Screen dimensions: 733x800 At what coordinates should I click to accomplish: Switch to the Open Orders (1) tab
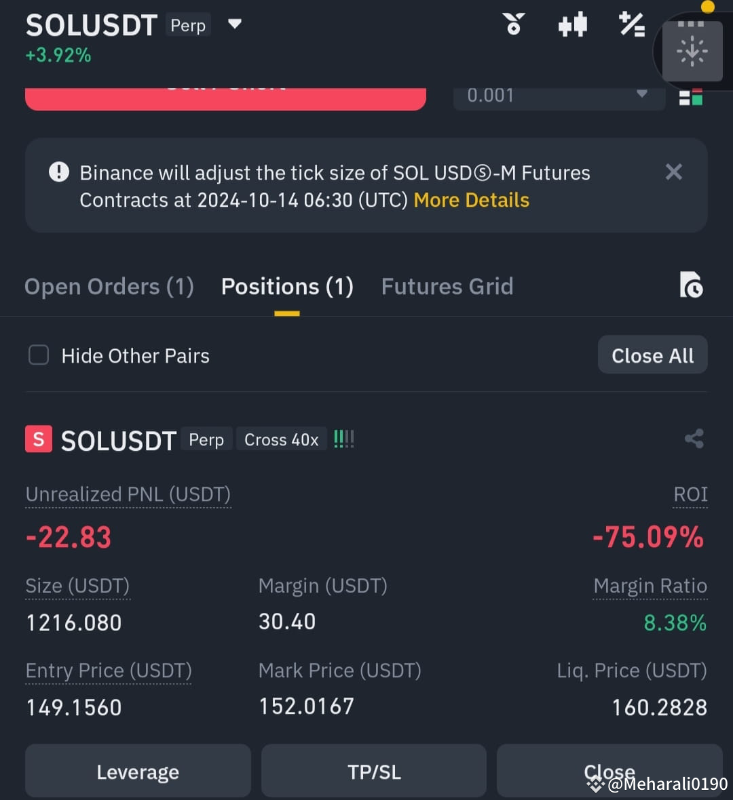(x=109, y=287)
